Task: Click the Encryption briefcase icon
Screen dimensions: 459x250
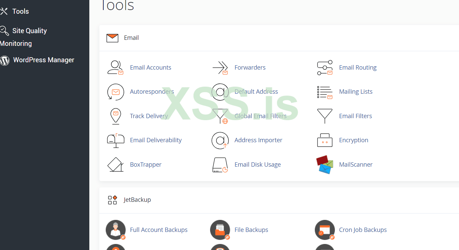Action: pyautogui.click(x=325, y=140)
